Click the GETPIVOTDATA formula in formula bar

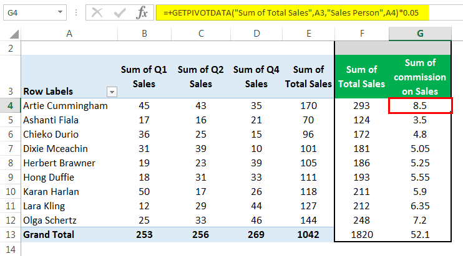point(291,12)
